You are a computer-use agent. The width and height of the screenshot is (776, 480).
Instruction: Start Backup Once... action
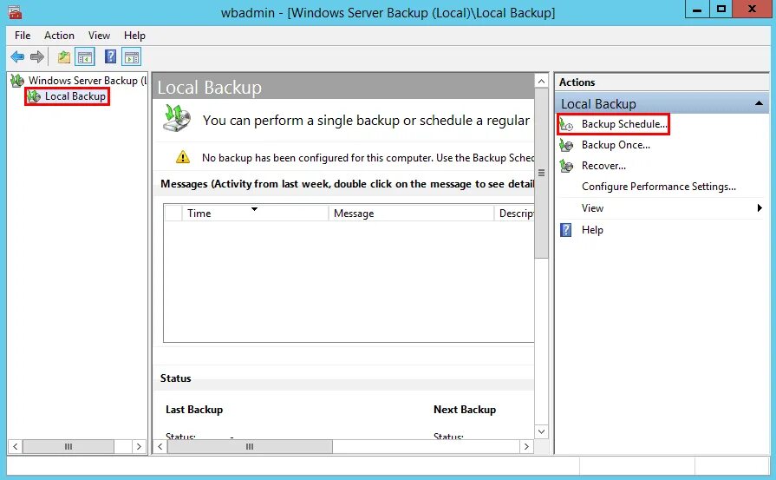[x=616, y=145]
